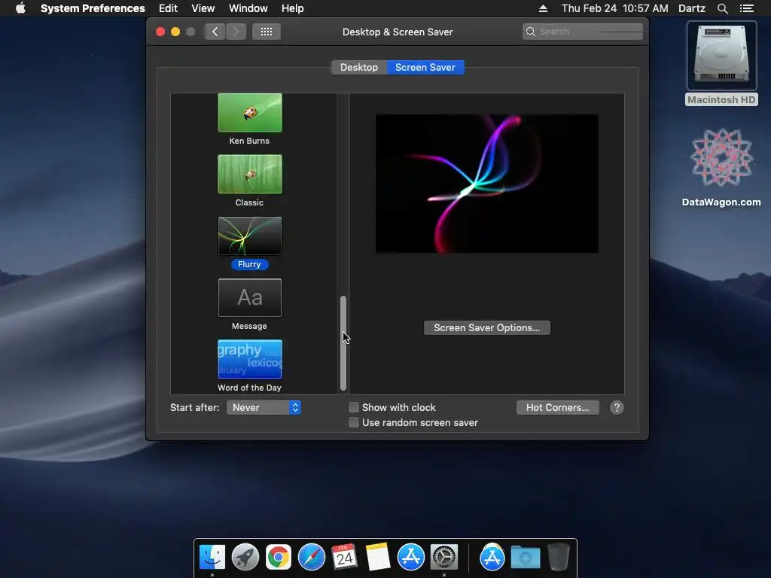The image size is (771, 578).
Task: Click the eject icon in the menu bar
Action: coord(543,8)
